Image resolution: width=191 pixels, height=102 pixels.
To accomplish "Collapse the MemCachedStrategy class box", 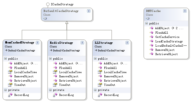I will coord(37,43).
